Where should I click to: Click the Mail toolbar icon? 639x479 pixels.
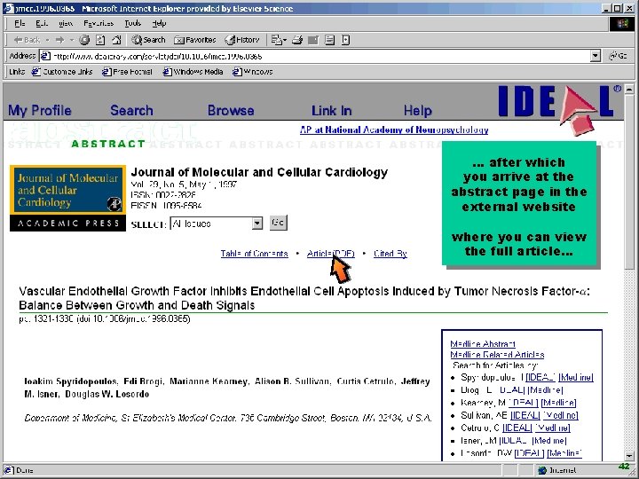click(279, 40)
